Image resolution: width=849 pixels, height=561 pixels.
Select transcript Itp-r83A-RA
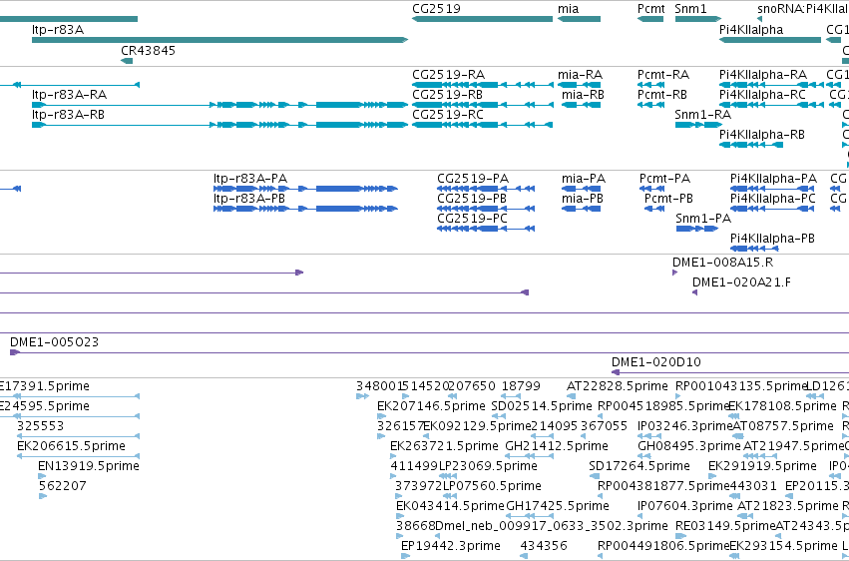click(219, 105)
